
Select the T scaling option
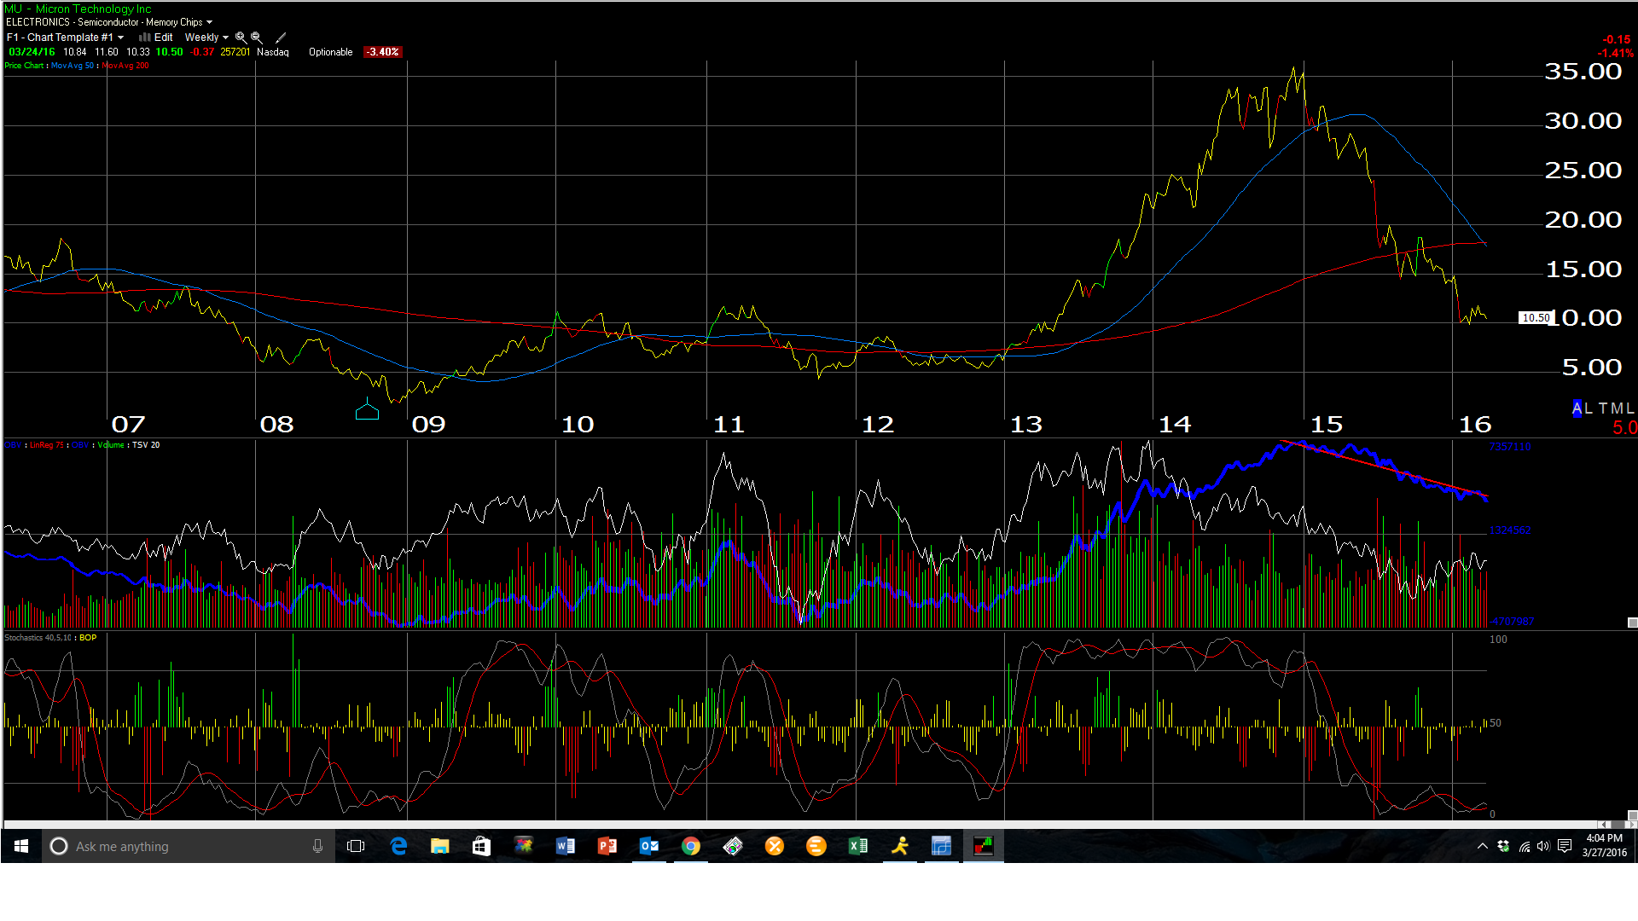click(1603, 408)
